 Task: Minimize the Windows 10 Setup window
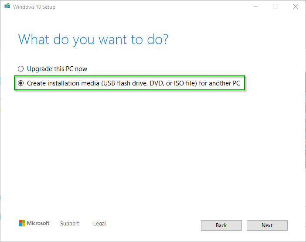(255, 7)
